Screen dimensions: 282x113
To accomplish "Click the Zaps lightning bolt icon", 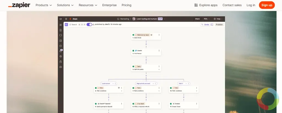I will [70, 19].
